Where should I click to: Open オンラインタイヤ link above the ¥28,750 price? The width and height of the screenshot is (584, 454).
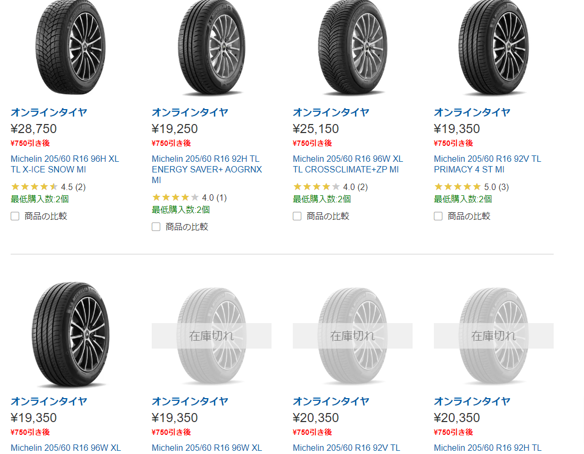point(48,112)
